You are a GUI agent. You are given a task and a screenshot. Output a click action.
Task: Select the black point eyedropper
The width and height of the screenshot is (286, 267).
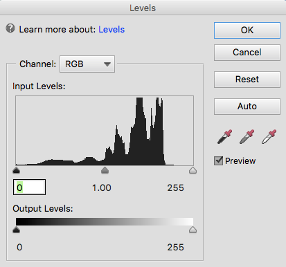click(x=224, y=136)
